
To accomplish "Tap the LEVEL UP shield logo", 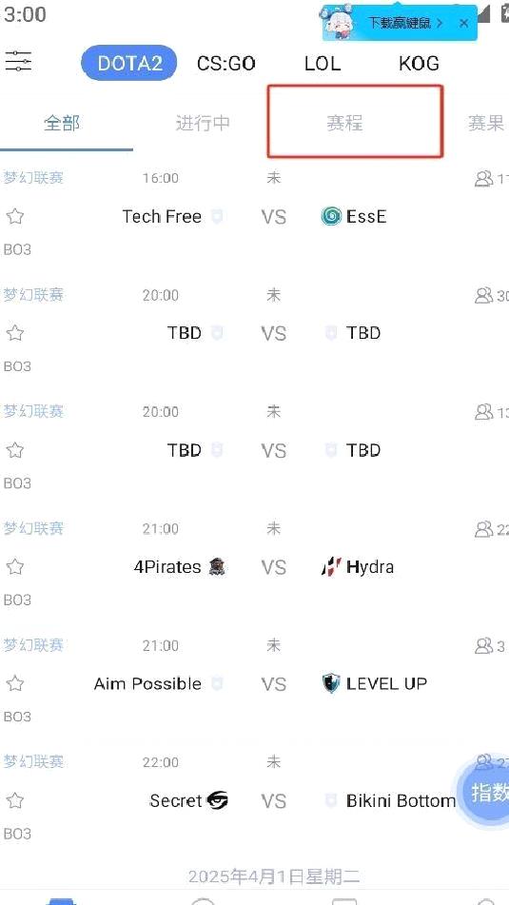I will [331, 684].
